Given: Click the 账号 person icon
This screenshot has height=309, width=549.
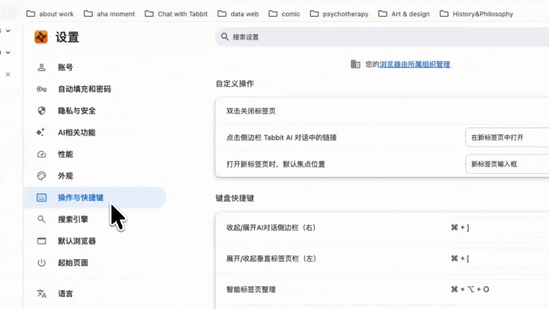Looking at the screenshot, I should (x=41, y=67).
